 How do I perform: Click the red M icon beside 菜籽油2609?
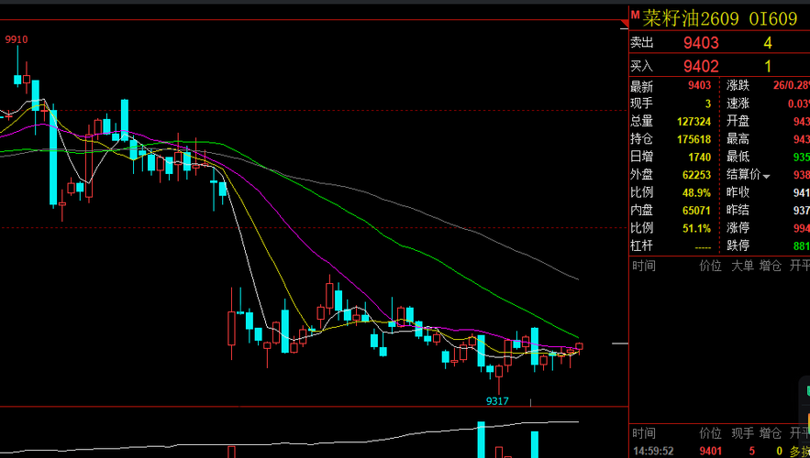[636, 15]
